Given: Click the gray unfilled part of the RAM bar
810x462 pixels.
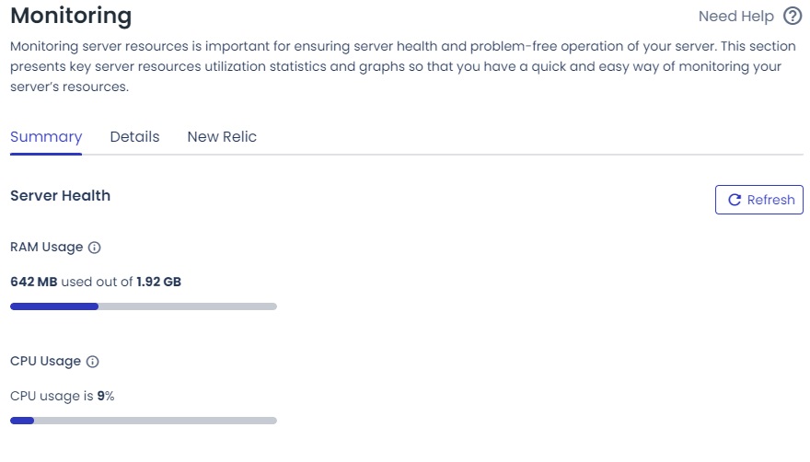Looking at the screenshot, I should pos(187,306).
